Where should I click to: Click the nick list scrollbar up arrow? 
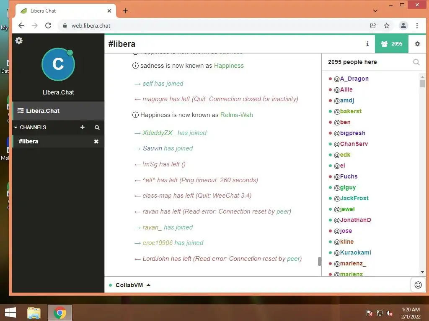422,76
